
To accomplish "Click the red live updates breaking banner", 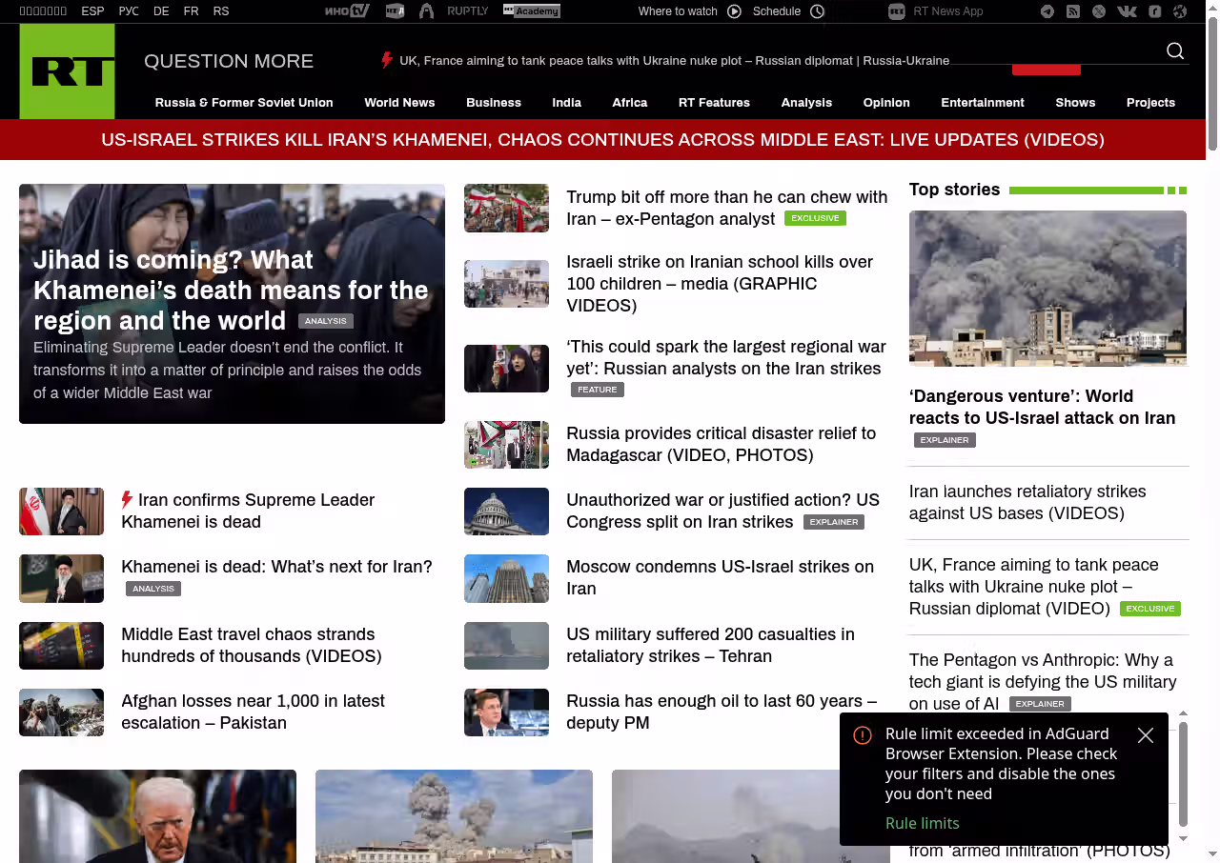I will (602, 140).
